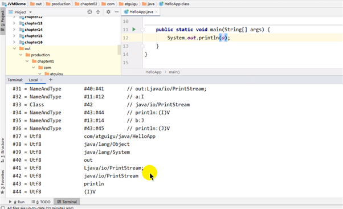Screen dimensions: 343x209
Task: Click HelloApp in editor breadcrumb bar
Action: [x=153, y=72]
